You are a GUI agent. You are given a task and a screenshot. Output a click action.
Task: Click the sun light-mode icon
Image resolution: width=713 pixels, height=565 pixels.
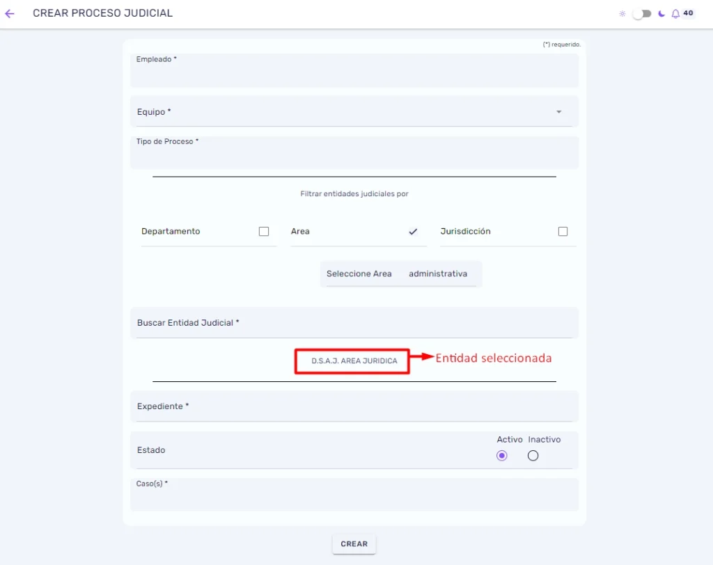[x=622, y=14]
